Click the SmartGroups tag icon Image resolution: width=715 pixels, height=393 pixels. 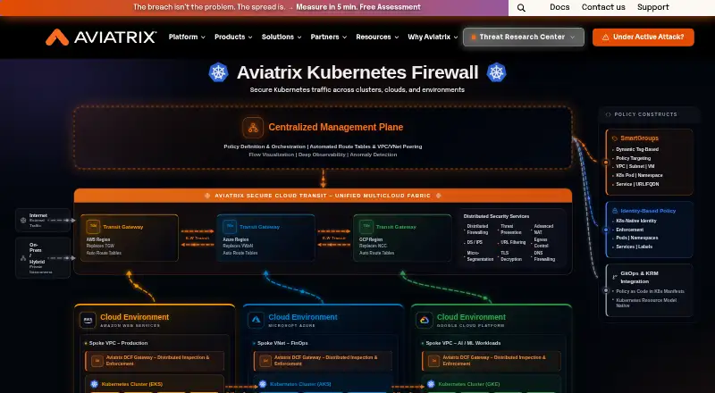(x=615, y=138)
